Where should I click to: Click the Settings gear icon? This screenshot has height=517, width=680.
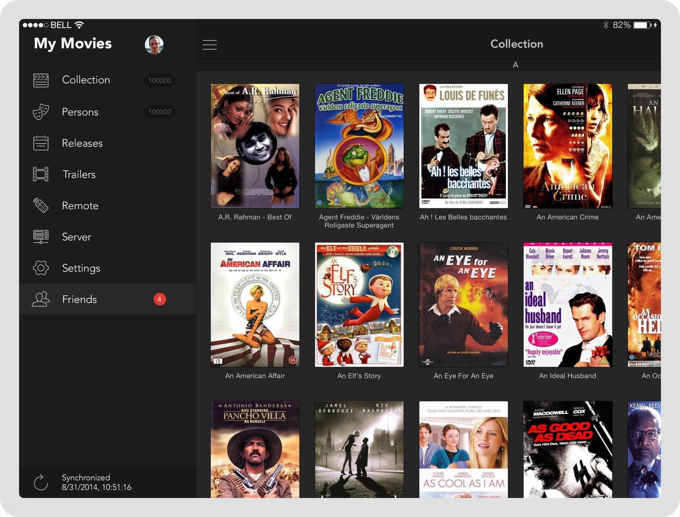[x=41, y=268]
